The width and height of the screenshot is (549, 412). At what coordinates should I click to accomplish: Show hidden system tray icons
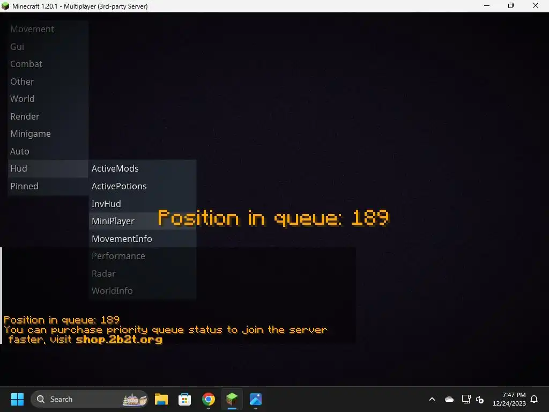tap(432, 399)
